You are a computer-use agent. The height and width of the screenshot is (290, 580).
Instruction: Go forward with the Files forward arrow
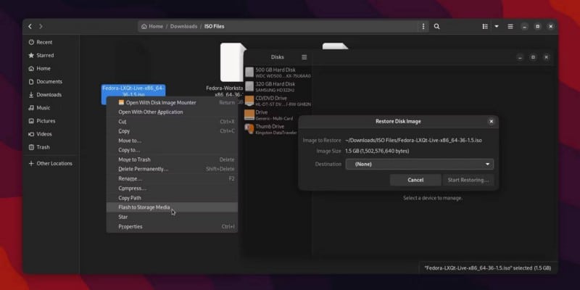point(41,27)
